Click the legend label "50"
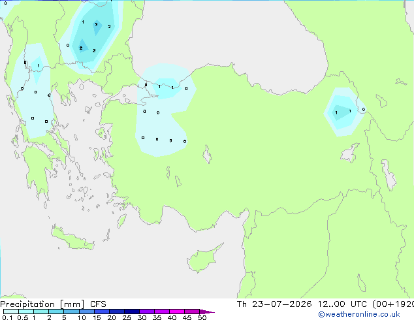Viewport: 414px width, 320px height. (202, 317)
